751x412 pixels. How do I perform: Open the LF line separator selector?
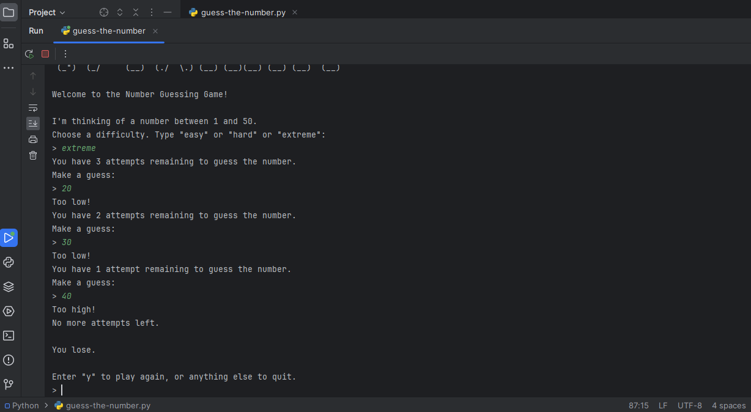coord(663,405)
